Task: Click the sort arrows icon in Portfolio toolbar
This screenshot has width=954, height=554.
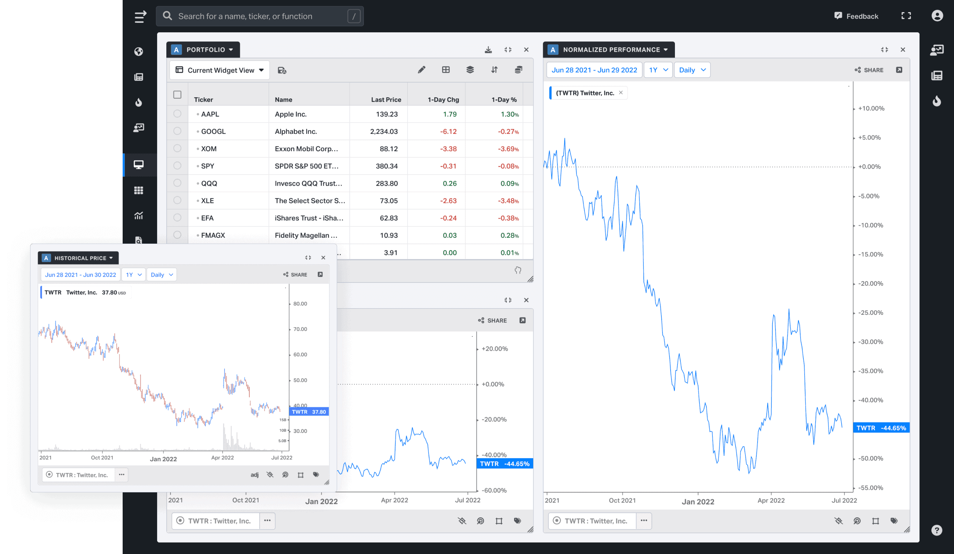Action: pyautogui.click(x=494, y=70)
